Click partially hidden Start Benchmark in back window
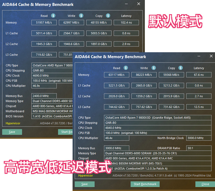 pos(65,132)
